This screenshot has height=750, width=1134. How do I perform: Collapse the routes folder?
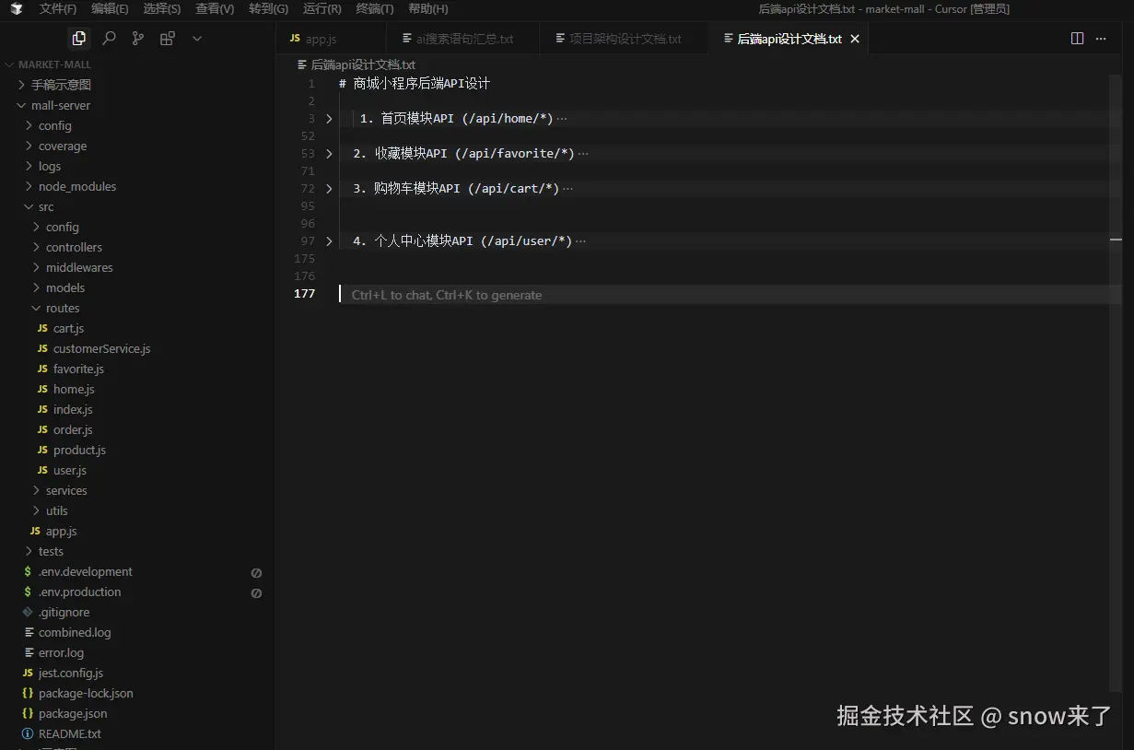(x=36, y=308)
